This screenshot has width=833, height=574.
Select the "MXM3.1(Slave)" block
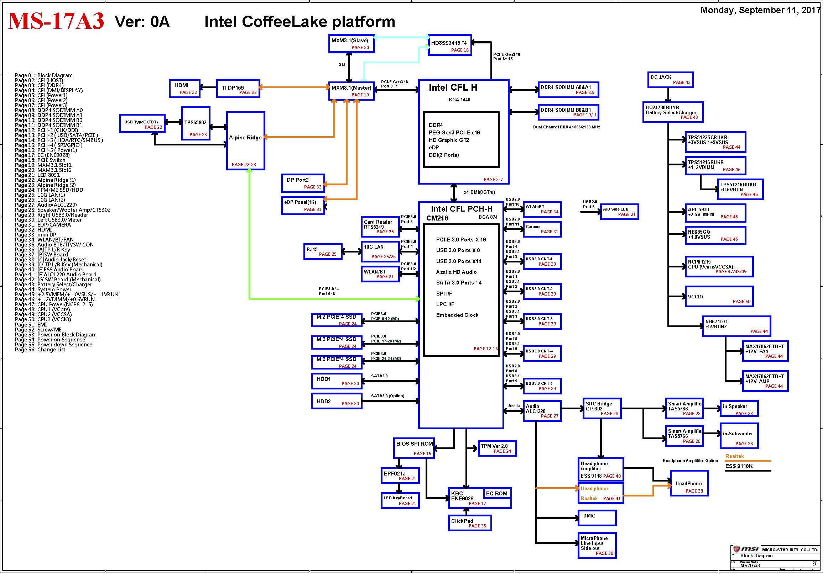352,43
